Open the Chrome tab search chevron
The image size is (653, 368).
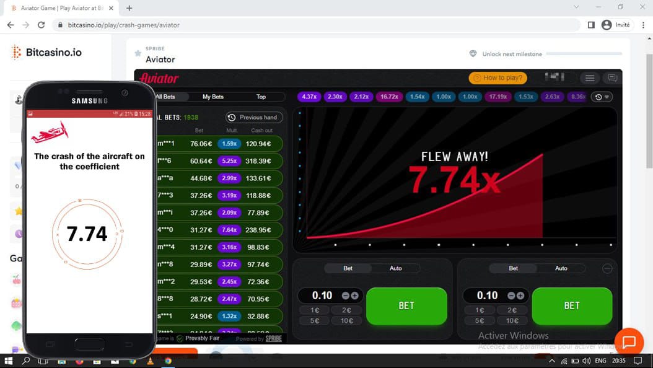(x=576, y=7)
